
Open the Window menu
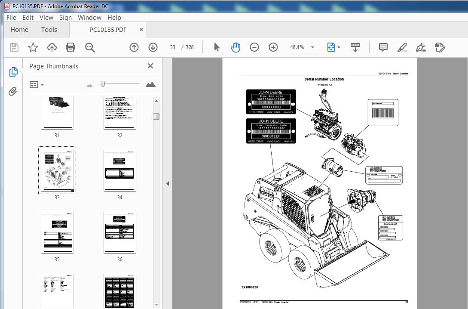(89, 17)
